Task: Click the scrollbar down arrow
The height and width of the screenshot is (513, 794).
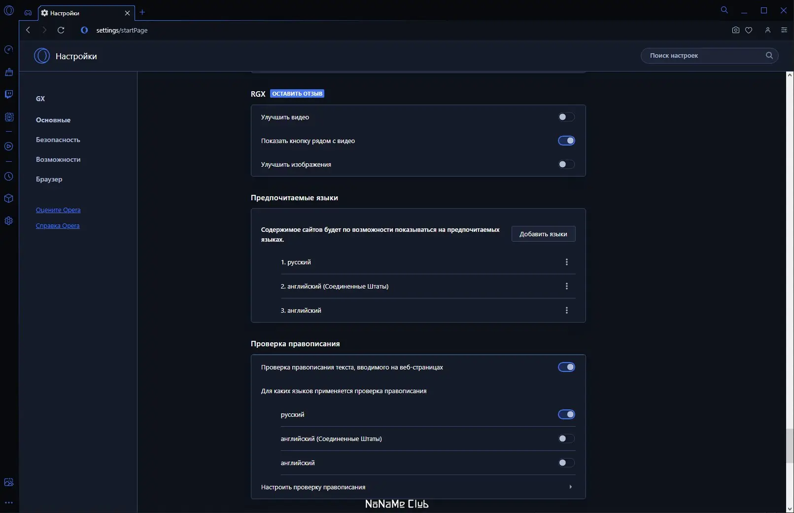Action: tap(790, 509)
